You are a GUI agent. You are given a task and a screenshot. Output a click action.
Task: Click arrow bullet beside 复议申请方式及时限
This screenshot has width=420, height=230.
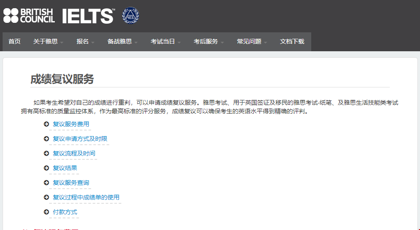46,139
